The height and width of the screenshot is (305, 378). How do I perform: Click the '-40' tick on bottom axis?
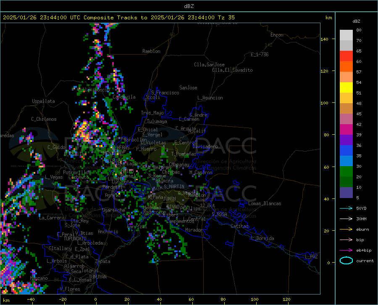31,299
